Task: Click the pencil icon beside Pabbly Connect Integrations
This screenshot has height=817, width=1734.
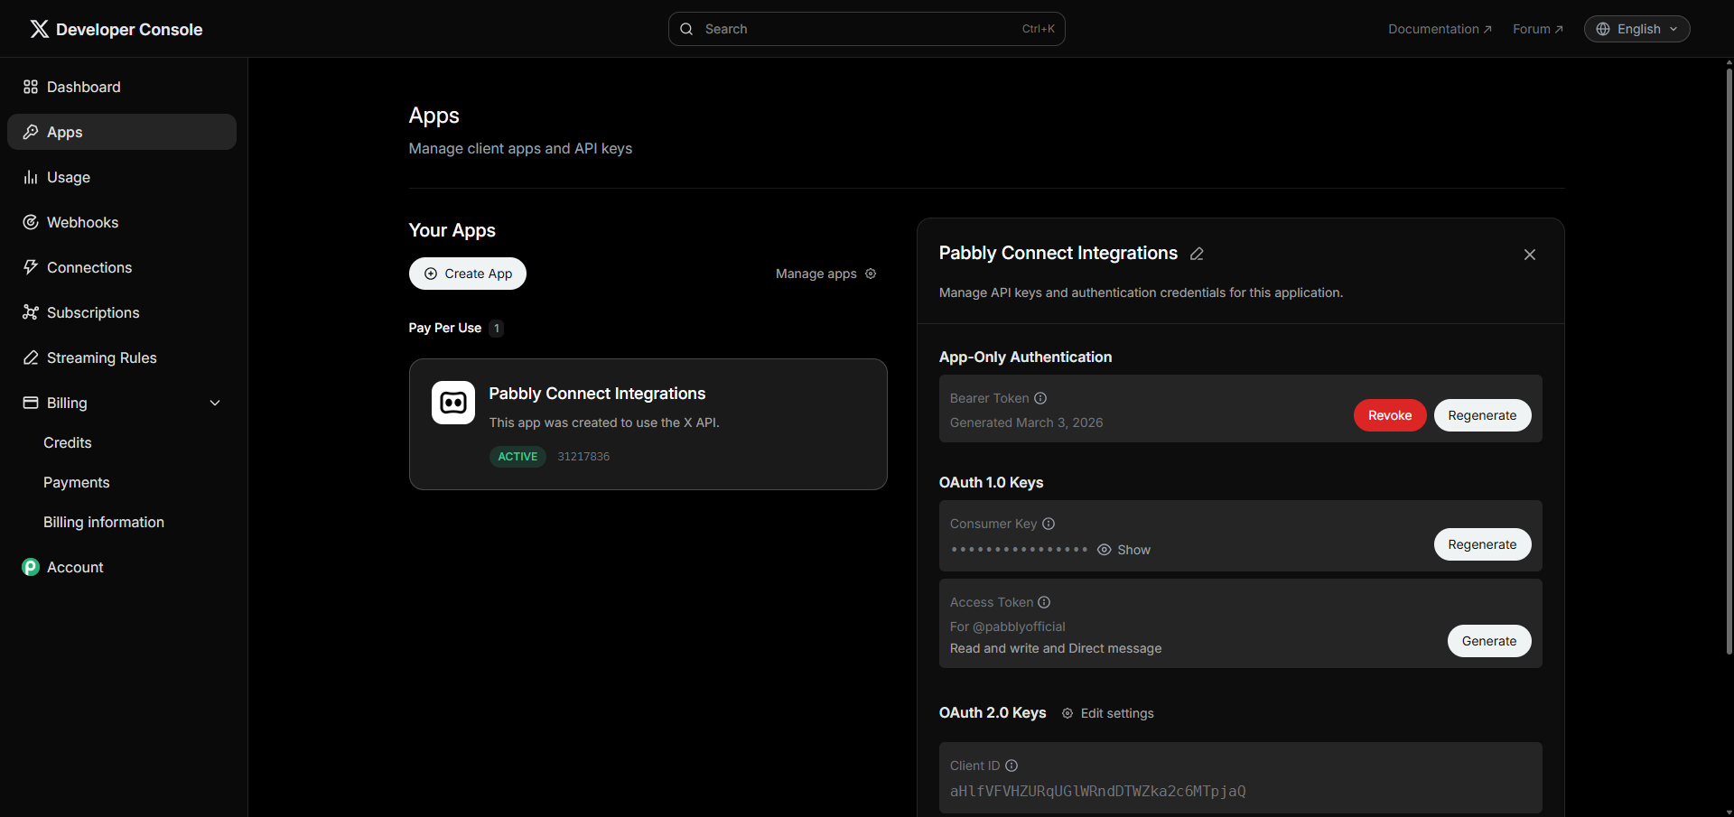Action: click(x=1197, y=254)
